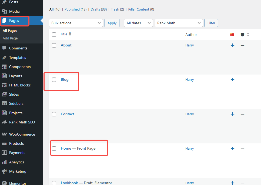The width and height of the screenshot is (261, 185).
Task: Click the Payments dollar icon
Action: 4,153
